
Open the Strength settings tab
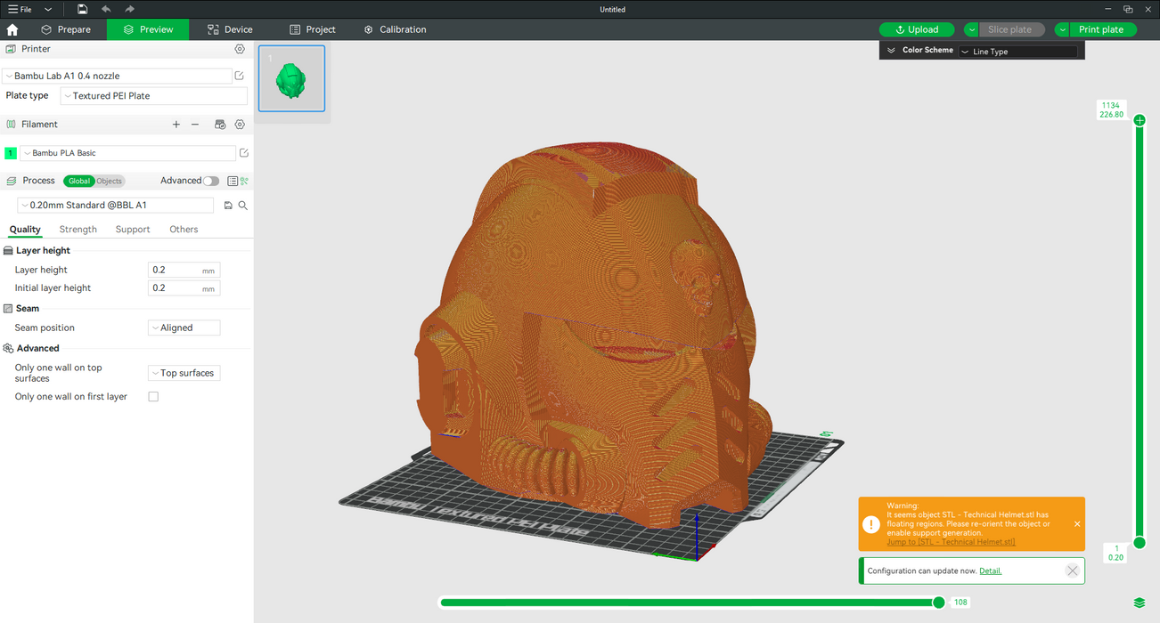pyautogui.click(x=78, y=230)
